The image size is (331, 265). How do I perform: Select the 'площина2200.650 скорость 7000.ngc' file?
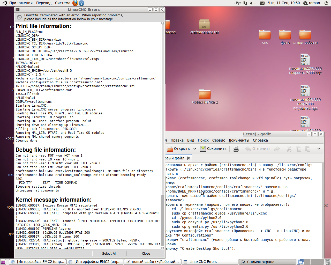[305, 64]
